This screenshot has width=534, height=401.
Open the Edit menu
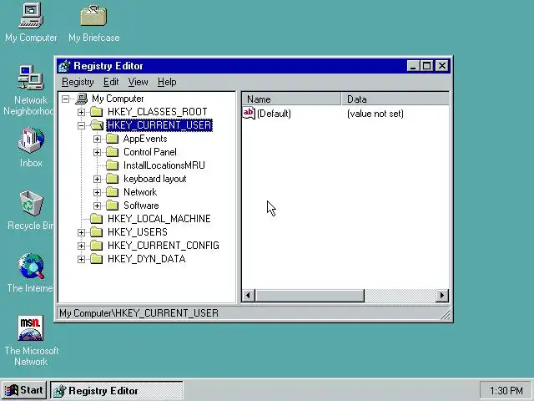click(x=111, y=82)
